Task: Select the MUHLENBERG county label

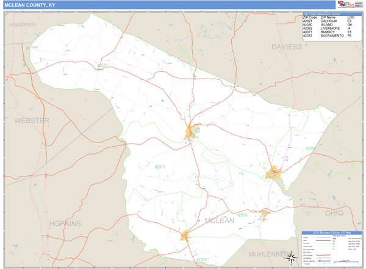Action: click(x=270, y=254)
